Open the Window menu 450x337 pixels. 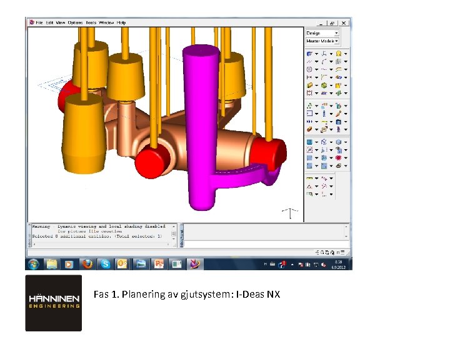[106, 22]
